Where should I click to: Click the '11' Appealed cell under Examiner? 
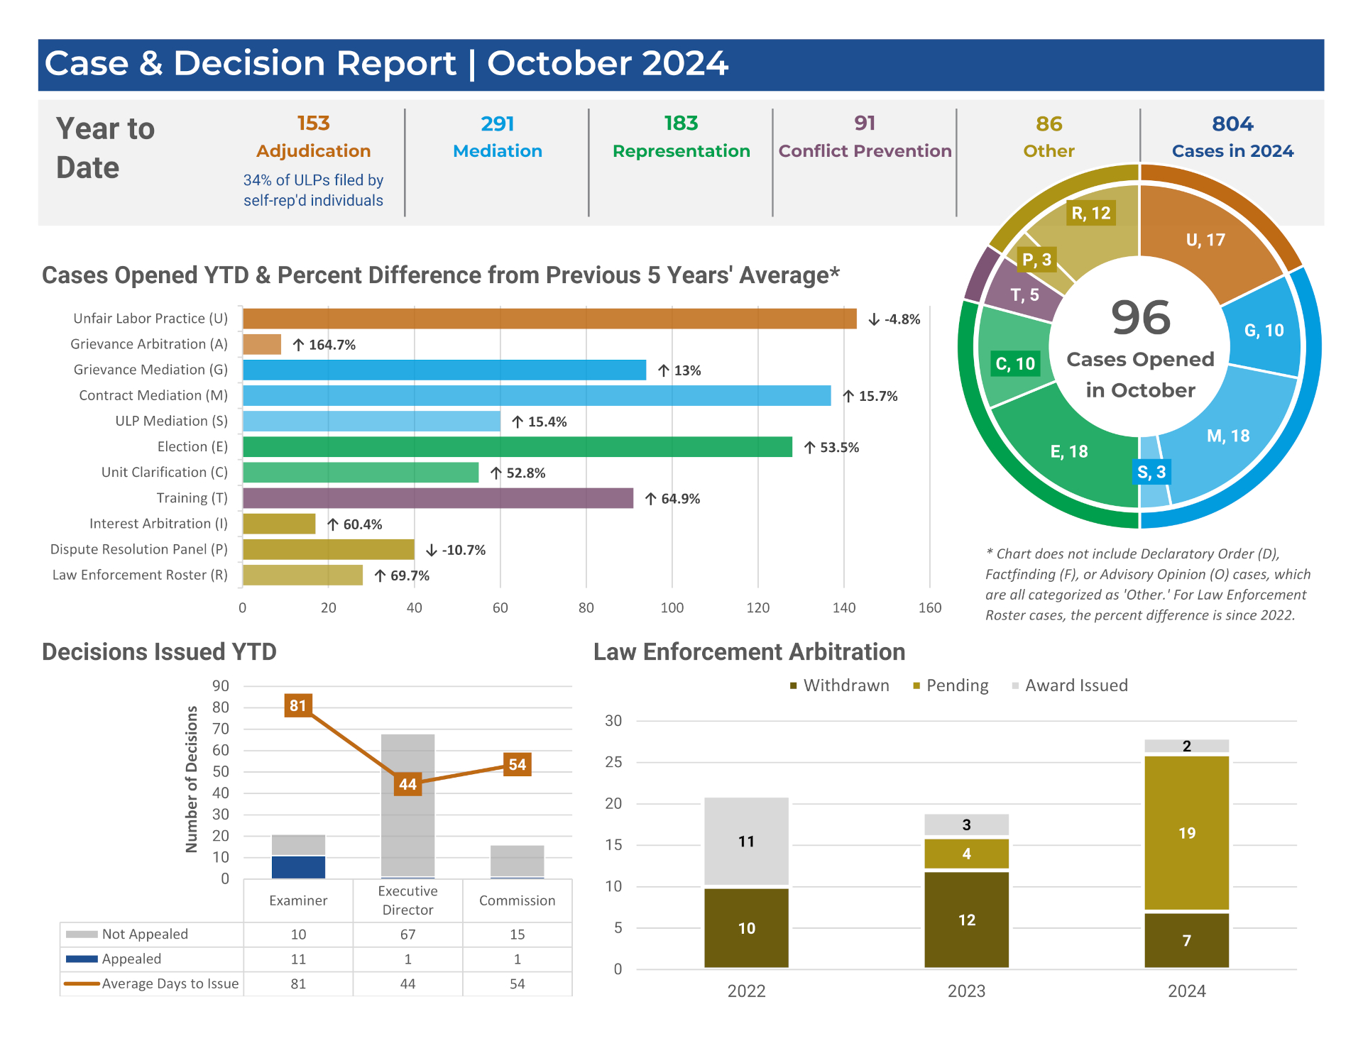[298, 959]
